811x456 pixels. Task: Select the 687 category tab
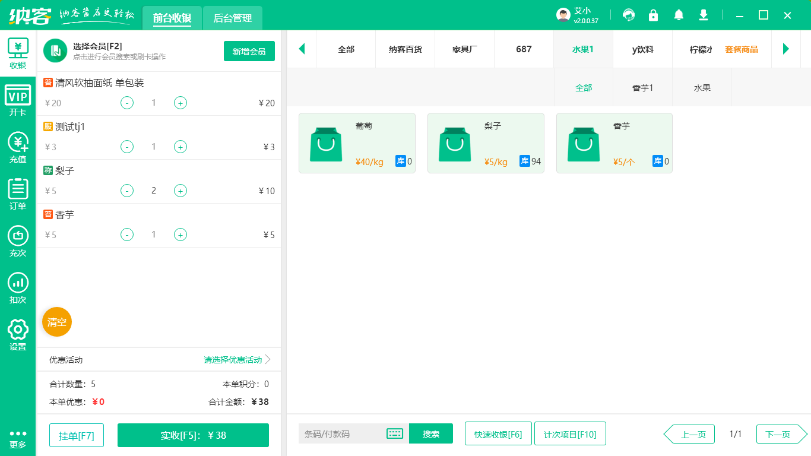pos(524,49)
